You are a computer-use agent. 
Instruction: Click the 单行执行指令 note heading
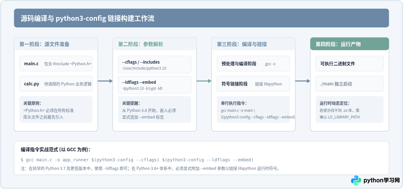tap(234, 103)
